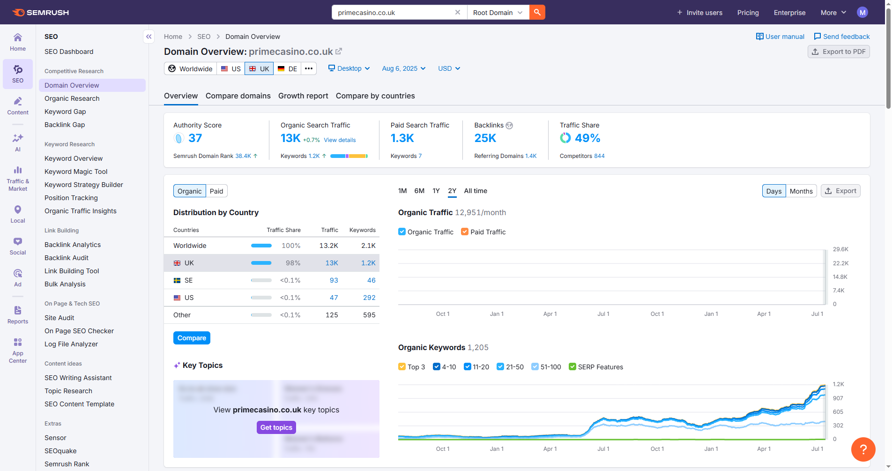This screenshot has width=892, height=471.
Task: Open external link icon beside primecasino.co.uk
Action: [x=339, y=52]
